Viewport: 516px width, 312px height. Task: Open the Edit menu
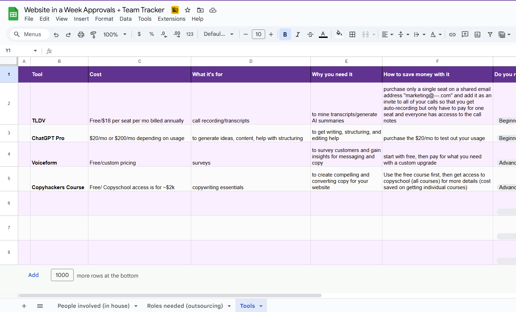tap(45, 19)
